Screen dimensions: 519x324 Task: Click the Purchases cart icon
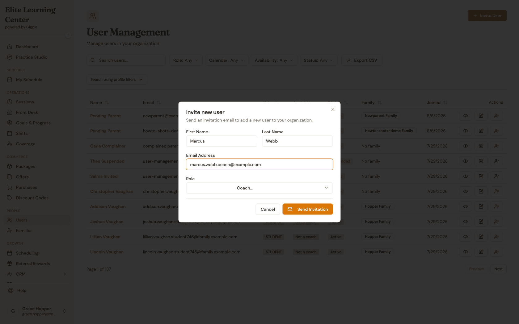point(10,187)
